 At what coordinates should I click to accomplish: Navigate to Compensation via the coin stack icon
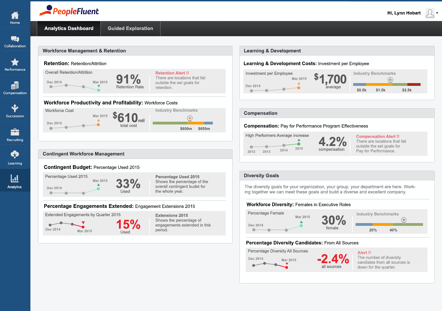15,86
